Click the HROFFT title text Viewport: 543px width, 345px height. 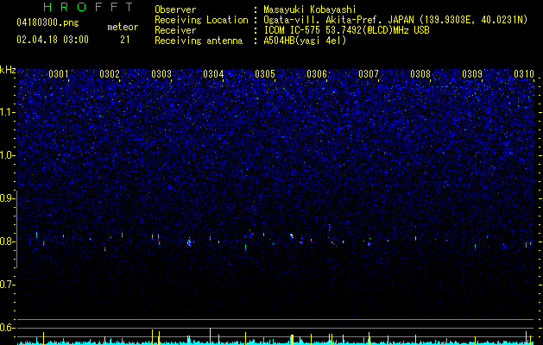88,7
